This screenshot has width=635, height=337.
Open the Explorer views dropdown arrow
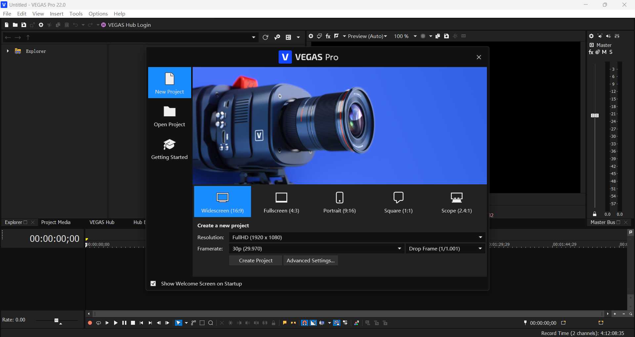298,37
